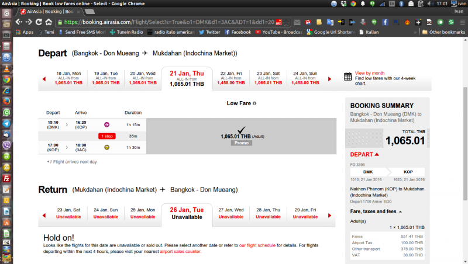Click the purple airline icon on DMK-KOP row
The height and width of the screenshot is (264, 468).
pyautogui.click(x=106, y=124)
